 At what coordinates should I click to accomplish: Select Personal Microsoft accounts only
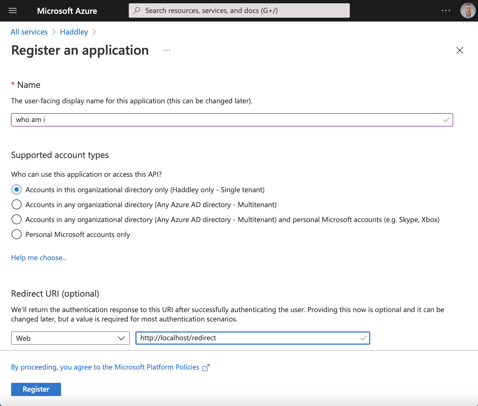[17, 234]
